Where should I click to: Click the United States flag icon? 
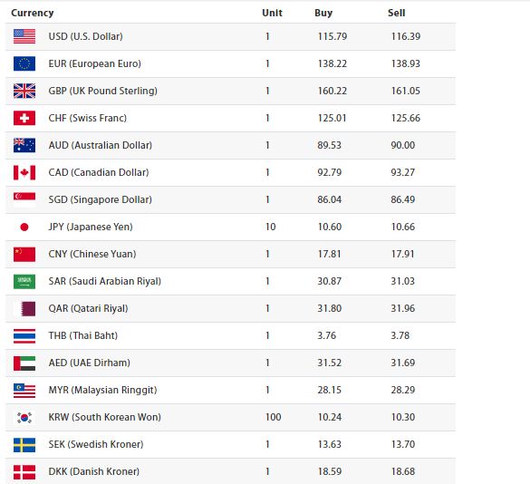pyautogui.click(x=24, y=36)
